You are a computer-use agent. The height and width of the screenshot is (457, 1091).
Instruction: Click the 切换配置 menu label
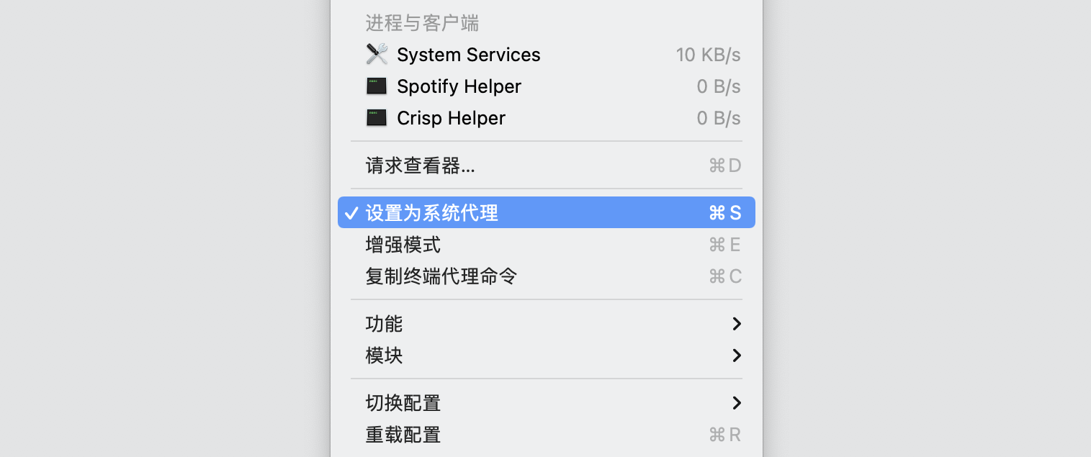(x=403, y=403)
